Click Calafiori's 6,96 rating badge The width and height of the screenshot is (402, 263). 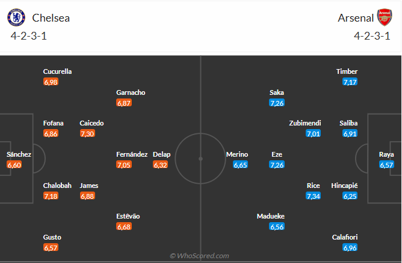tap(350, 247)
